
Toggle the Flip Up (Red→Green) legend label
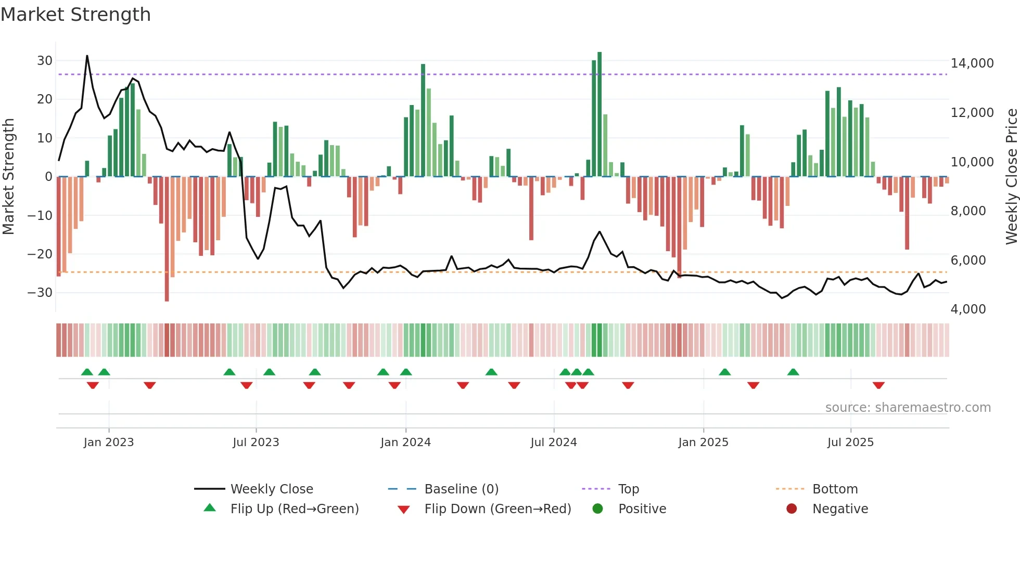[x=295, y=509]
